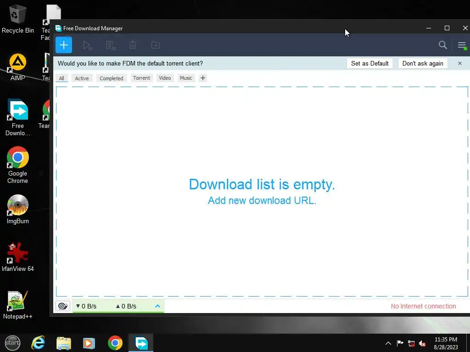
Task: Select the AIMP desktop shortcut
Action: point(18,67)
